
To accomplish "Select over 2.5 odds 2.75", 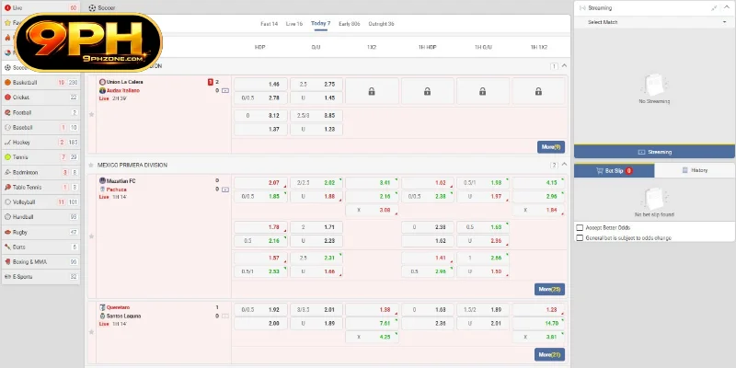I will 316,85.
